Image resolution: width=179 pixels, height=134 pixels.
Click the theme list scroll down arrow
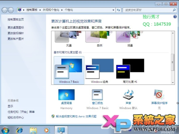click(x=173, y=83)
